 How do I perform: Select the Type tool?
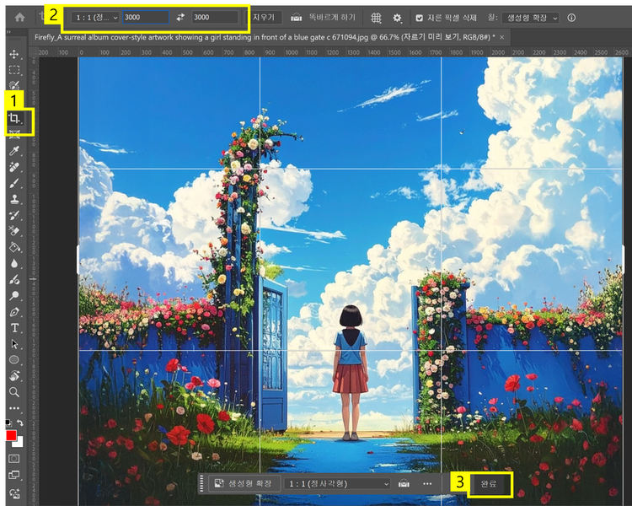point(14,328)
